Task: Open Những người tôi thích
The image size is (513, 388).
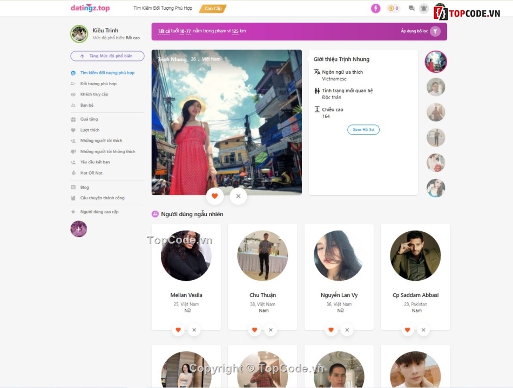Action: coord(101,141)
